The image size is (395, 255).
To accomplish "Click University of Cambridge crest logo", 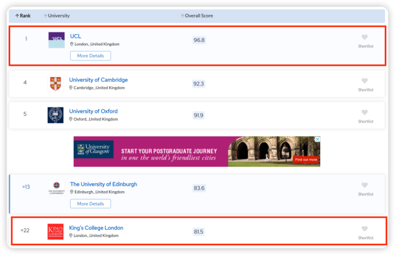I will tap(56, 84).
